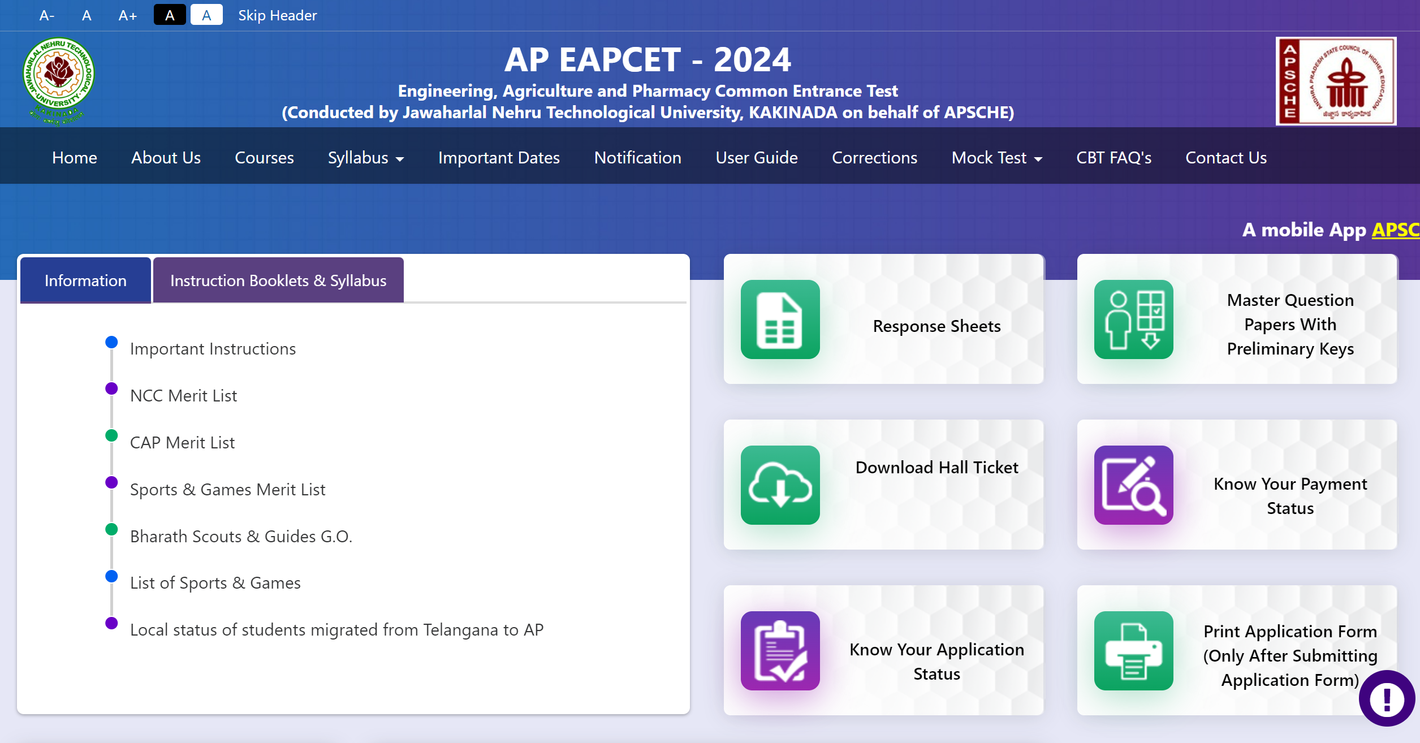The image size is (1420, 743).
Task: Decrease font size with A- button
Action: coord(47,15)
